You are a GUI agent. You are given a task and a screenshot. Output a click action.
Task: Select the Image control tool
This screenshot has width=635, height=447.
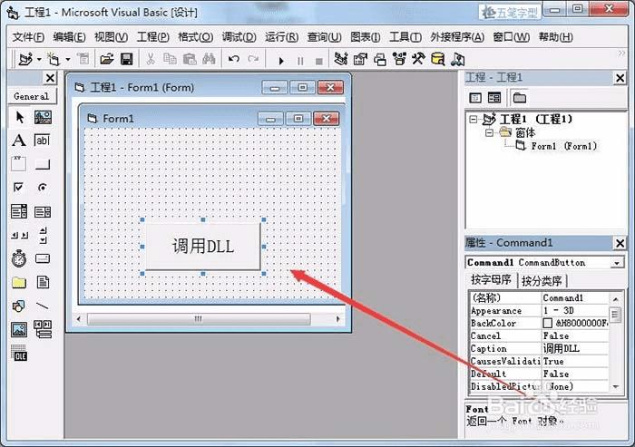[19, 329]
